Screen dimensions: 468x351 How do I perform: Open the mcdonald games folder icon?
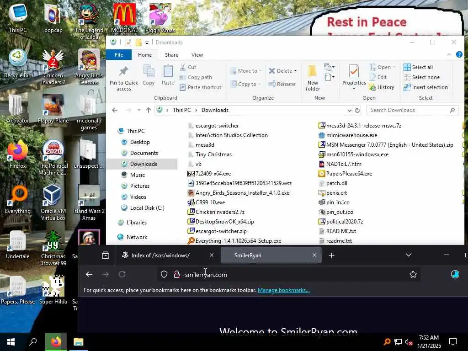pyautogui.click(x=89, y=112)
